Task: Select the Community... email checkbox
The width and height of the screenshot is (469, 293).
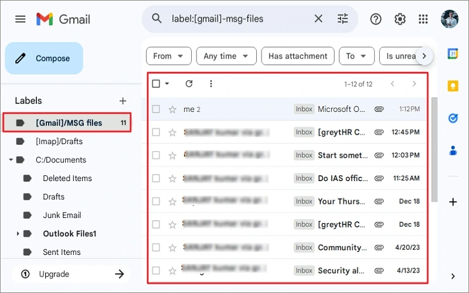Action: click(156, 247)
